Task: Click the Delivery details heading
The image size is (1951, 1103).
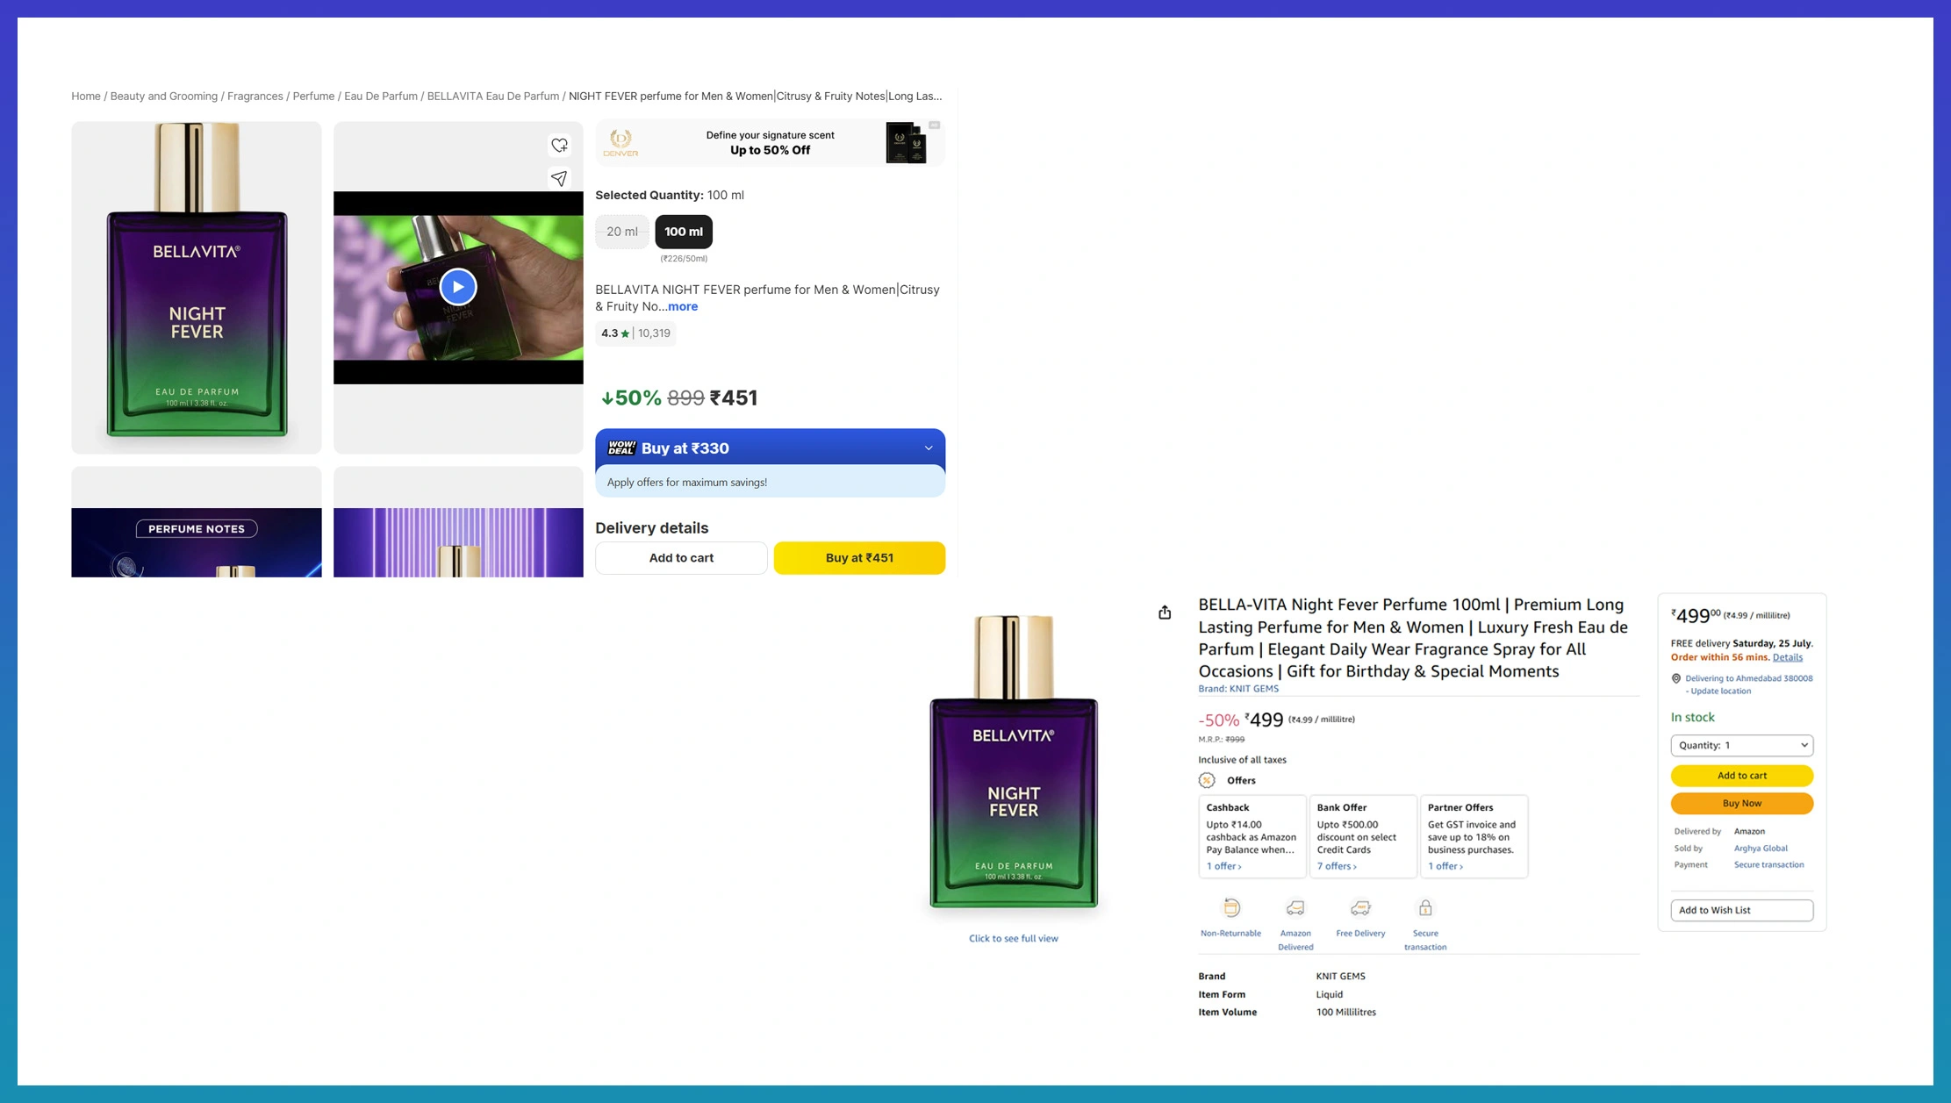Action: pyautogui.click(x=652, y=528)
